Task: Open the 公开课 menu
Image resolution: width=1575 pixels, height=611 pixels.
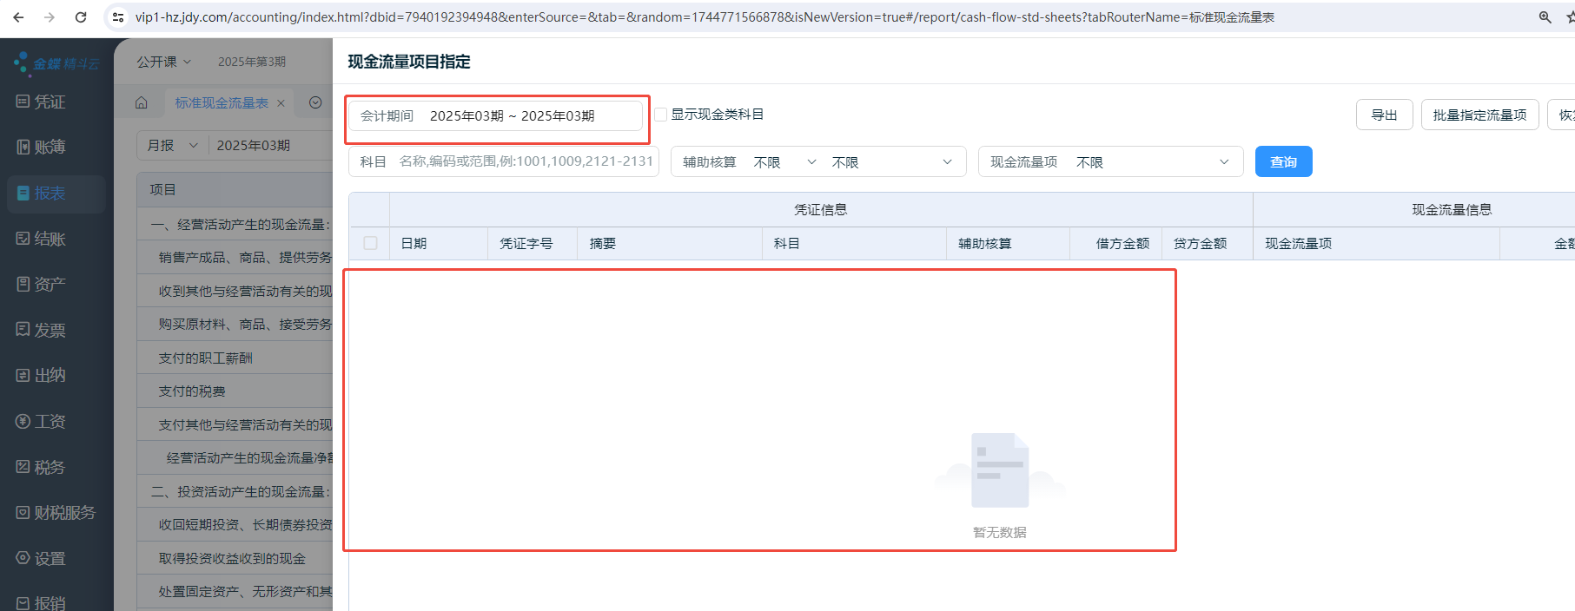Action: click(x=163, y=62)
